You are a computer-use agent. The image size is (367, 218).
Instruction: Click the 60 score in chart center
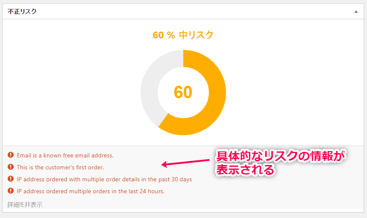coord(183,92)
